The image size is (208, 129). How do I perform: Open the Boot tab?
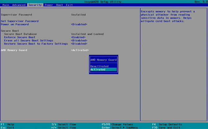[x=59, y=5]
